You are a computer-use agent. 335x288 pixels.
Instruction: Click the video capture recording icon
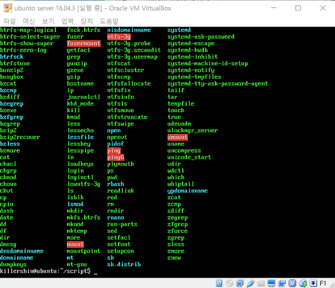click(282, 283)
